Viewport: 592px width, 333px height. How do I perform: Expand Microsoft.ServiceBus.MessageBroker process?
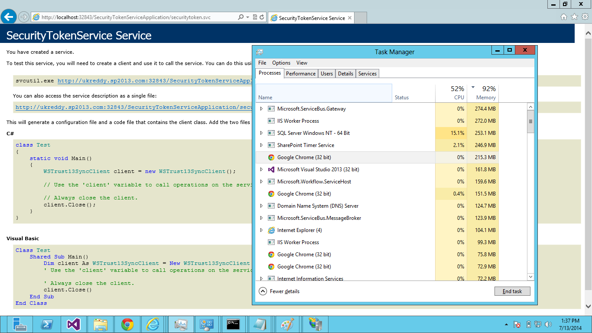[261, 218]
